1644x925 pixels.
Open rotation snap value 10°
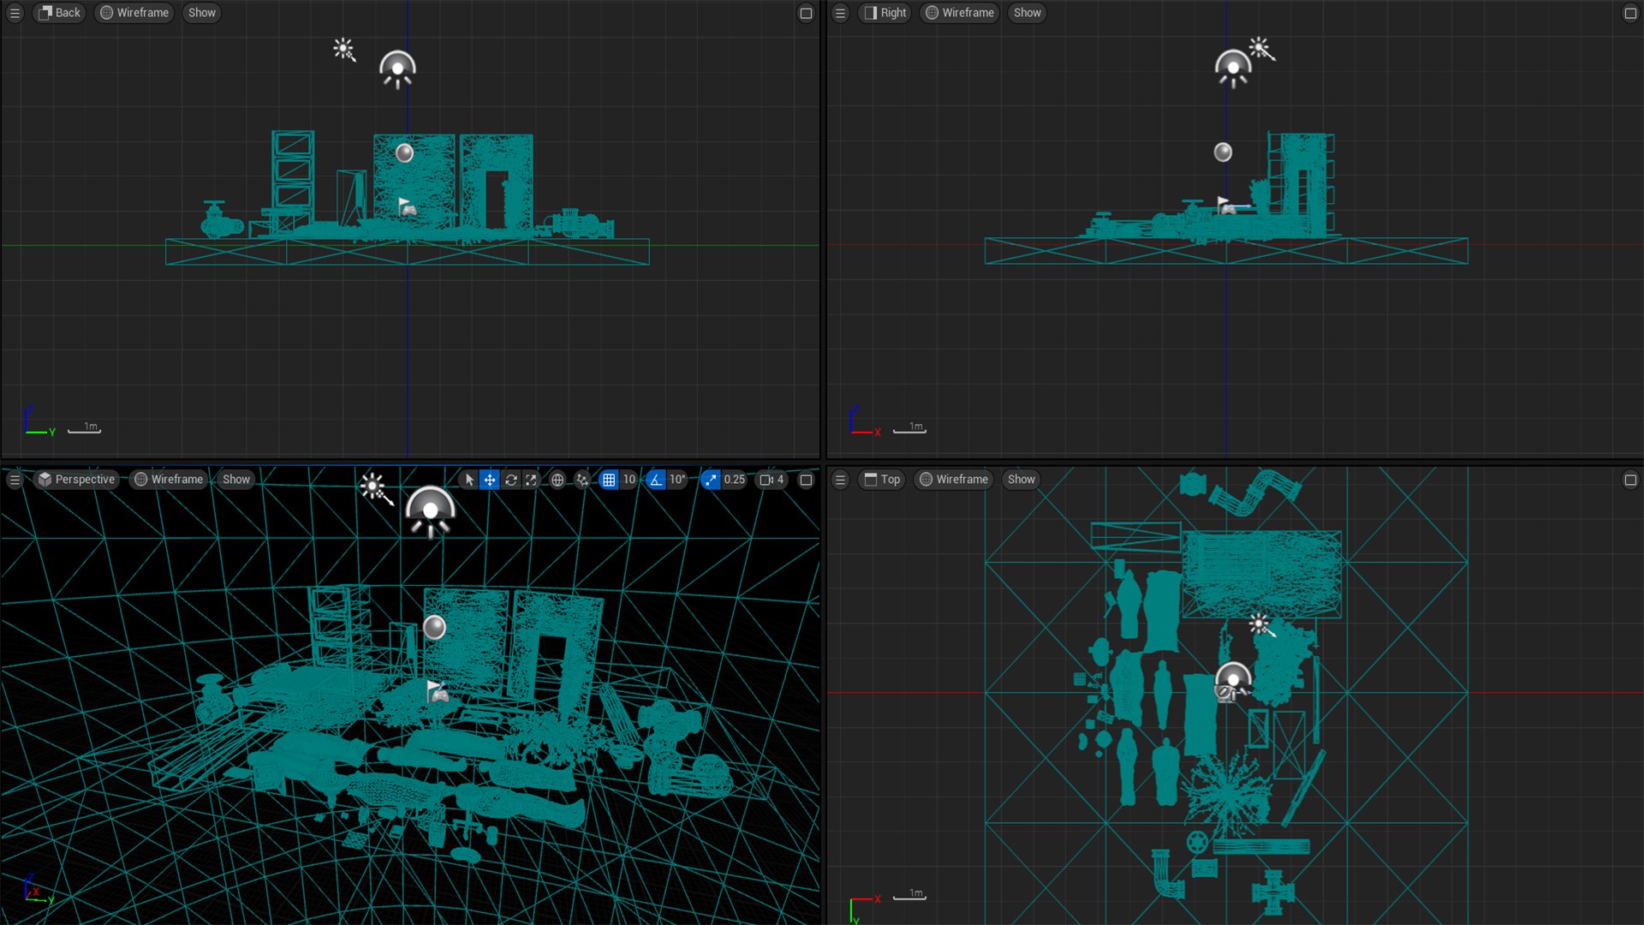click(x=677, y=480)
